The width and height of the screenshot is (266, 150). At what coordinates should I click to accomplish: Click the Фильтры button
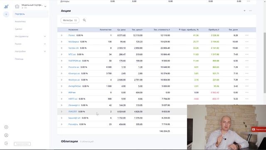click(70, 20)
